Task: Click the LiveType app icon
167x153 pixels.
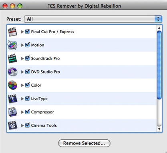Action: [12, 99]
